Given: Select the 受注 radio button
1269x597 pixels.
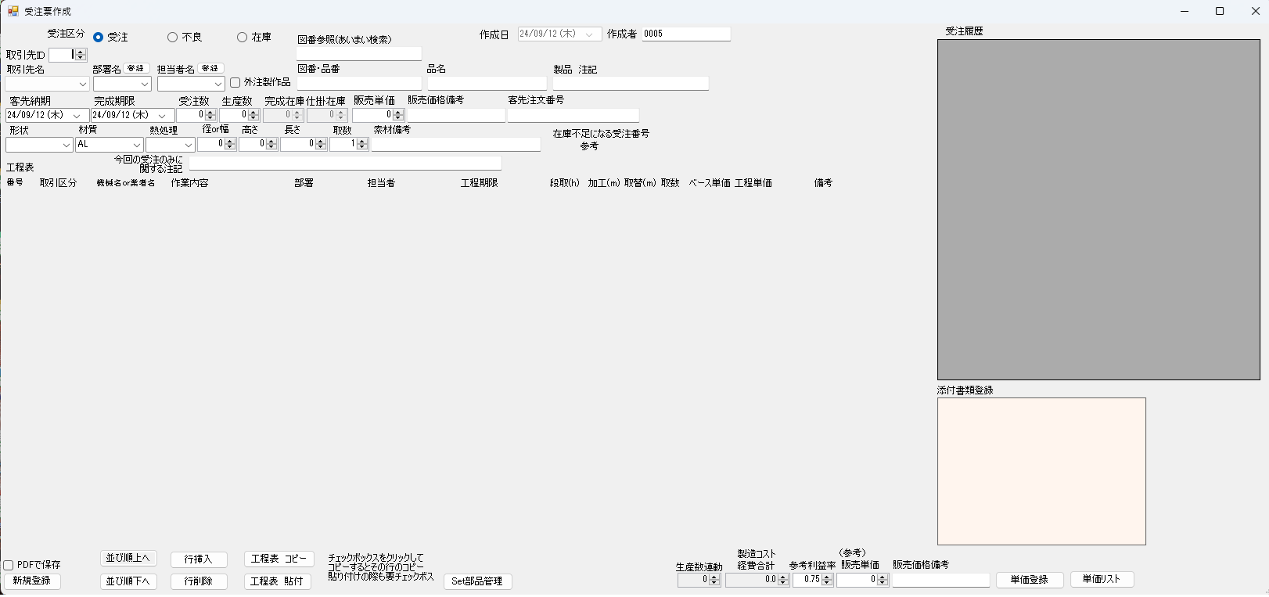Looking at the screenshot, I should (98, 37).
